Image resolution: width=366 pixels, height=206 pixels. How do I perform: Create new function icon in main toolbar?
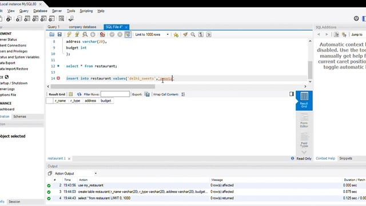(51, 19)
